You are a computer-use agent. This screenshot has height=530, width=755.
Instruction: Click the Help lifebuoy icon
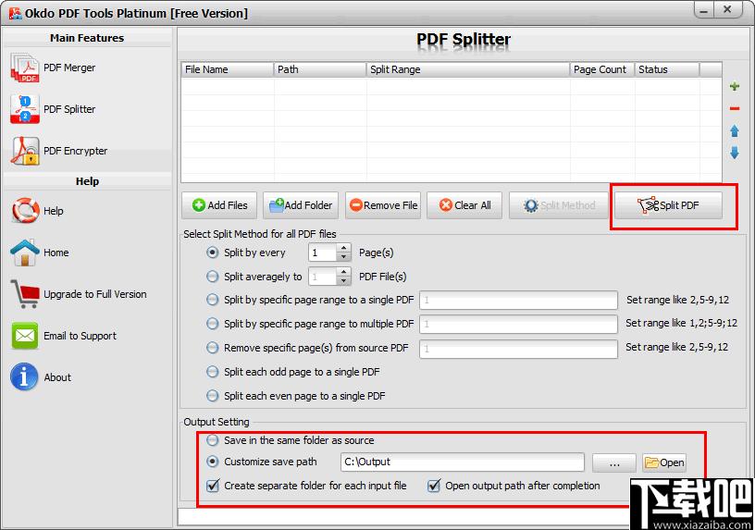click(x=25, y=211)
